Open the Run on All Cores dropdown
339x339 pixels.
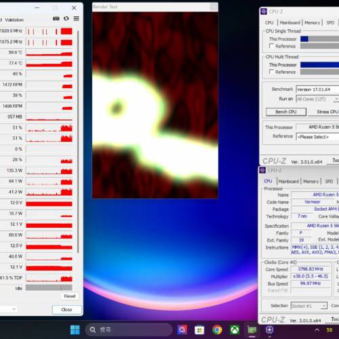point(317,99)
